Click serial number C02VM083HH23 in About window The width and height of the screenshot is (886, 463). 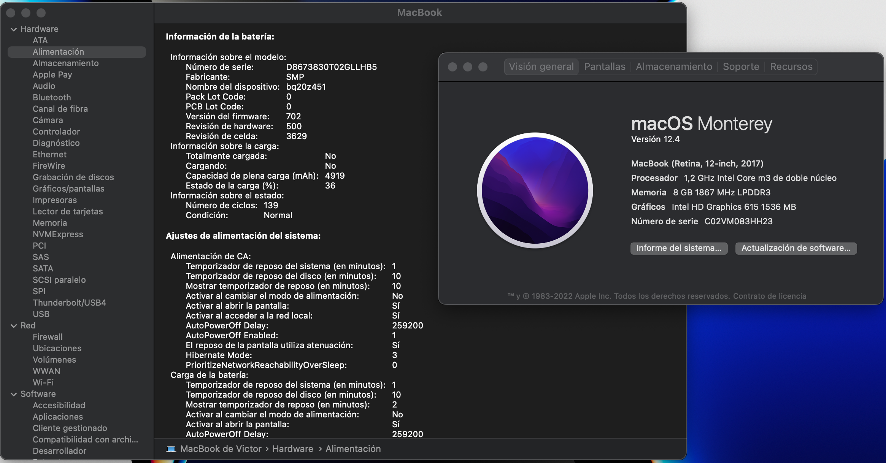tap(738, 222)
